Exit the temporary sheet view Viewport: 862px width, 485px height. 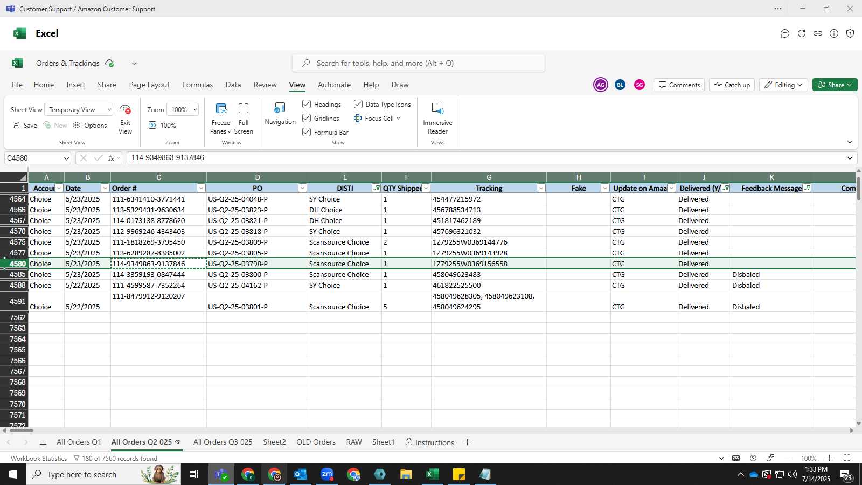click(x=125, y=119)
